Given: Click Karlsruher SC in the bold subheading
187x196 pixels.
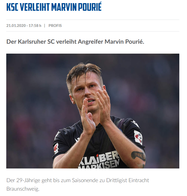Looking at the screenshot, I should pyautogui.click(x=36, y=42).
